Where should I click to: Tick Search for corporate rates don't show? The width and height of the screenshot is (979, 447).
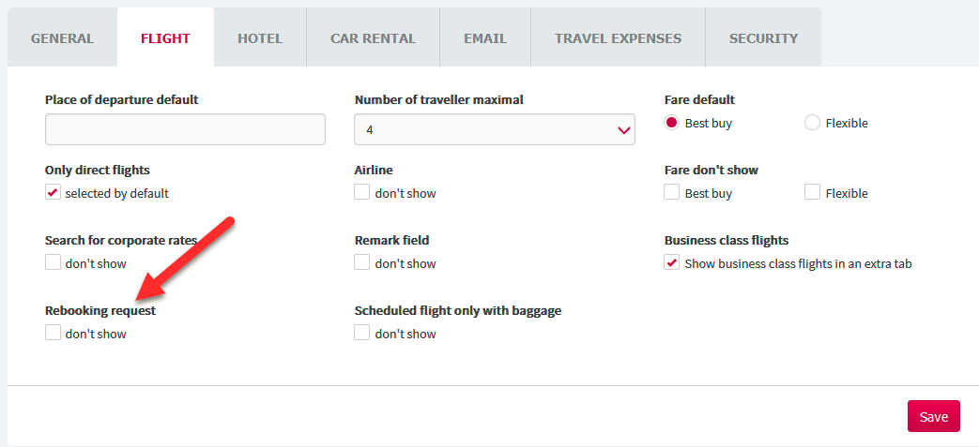(x=54, y=262)
